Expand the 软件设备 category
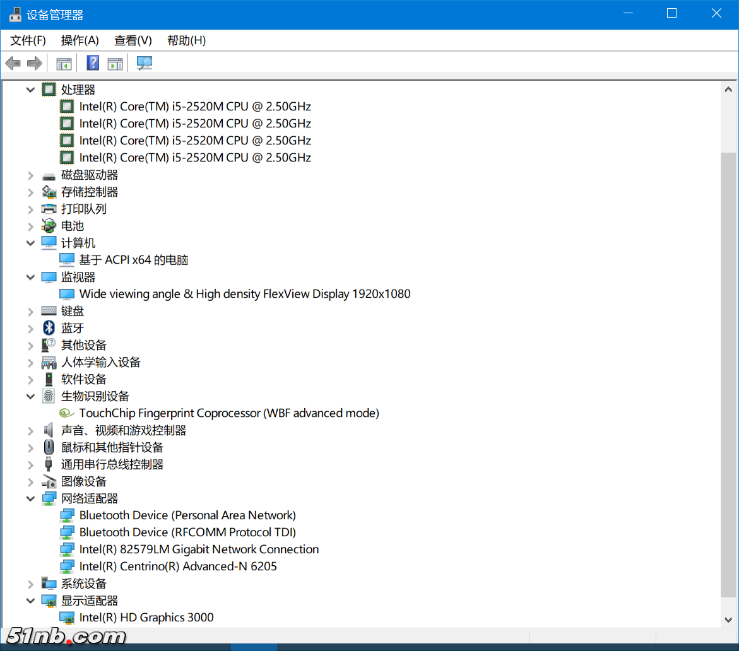 (30, 379)
